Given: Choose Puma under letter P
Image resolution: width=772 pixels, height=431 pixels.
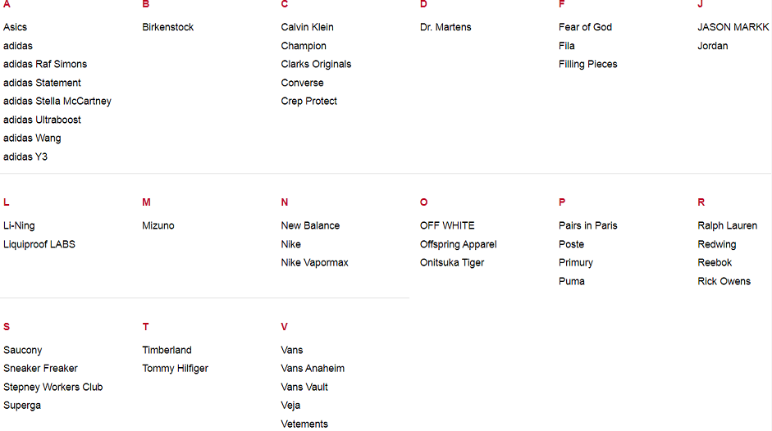Looking at the screenshot, I should pos(572,281).
